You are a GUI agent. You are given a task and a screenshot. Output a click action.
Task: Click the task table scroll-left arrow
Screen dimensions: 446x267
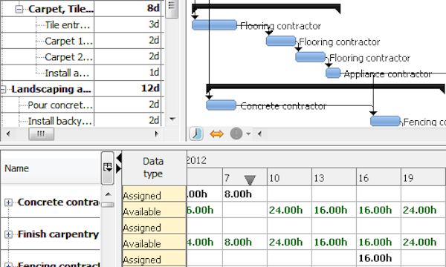click(8, 134)
